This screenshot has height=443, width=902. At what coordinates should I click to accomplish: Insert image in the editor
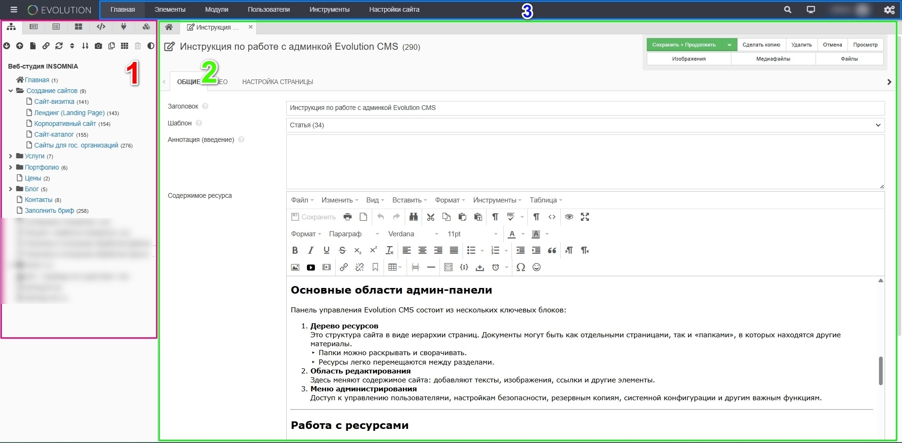[x=295, y=267]
